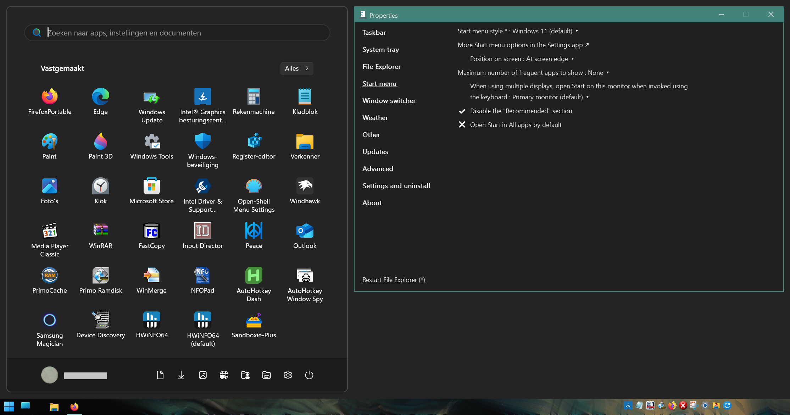Open Klok app
Image resolution: width=790 pixels, height=415 pixels.
[x=101, y=191]
